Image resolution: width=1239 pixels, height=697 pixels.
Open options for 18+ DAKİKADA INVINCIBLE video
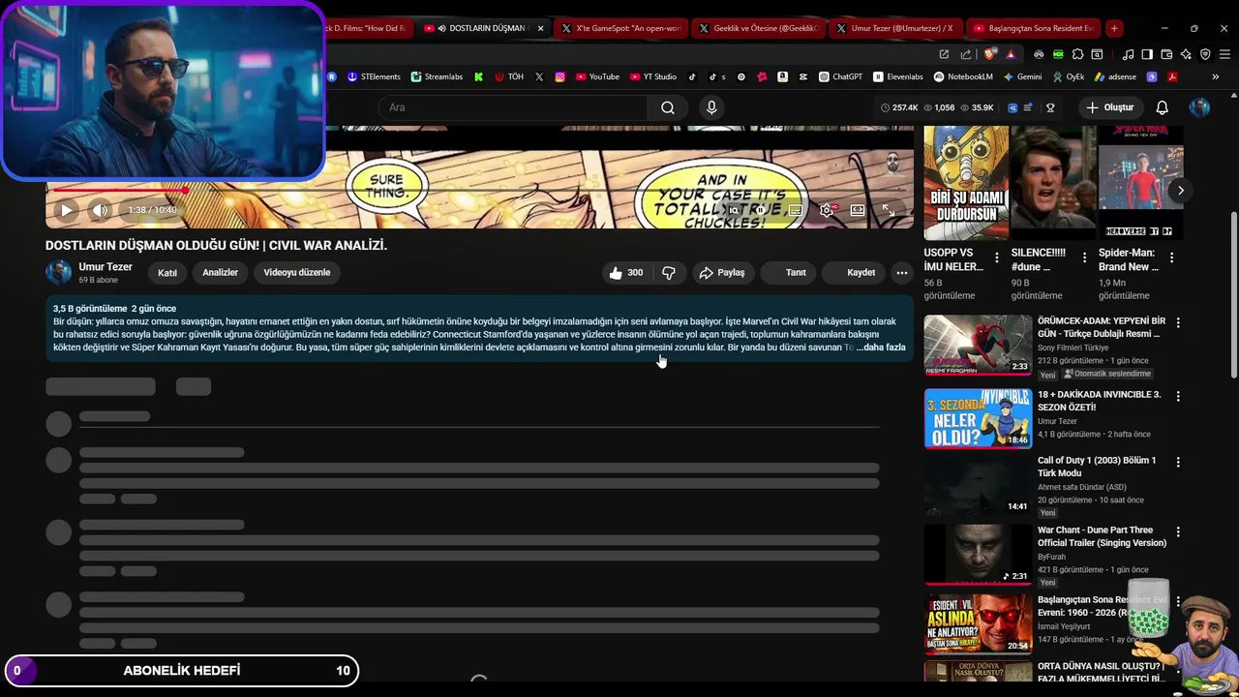click(1178, 396)
